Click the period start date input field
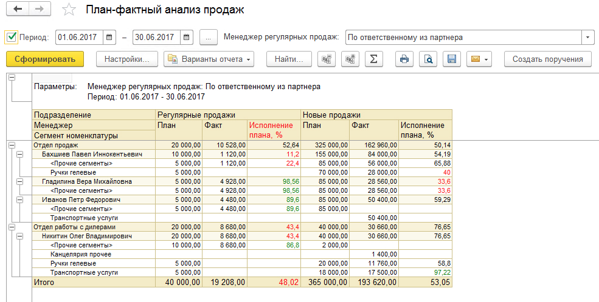Screen dimensions: 599x302 (79, 38)
